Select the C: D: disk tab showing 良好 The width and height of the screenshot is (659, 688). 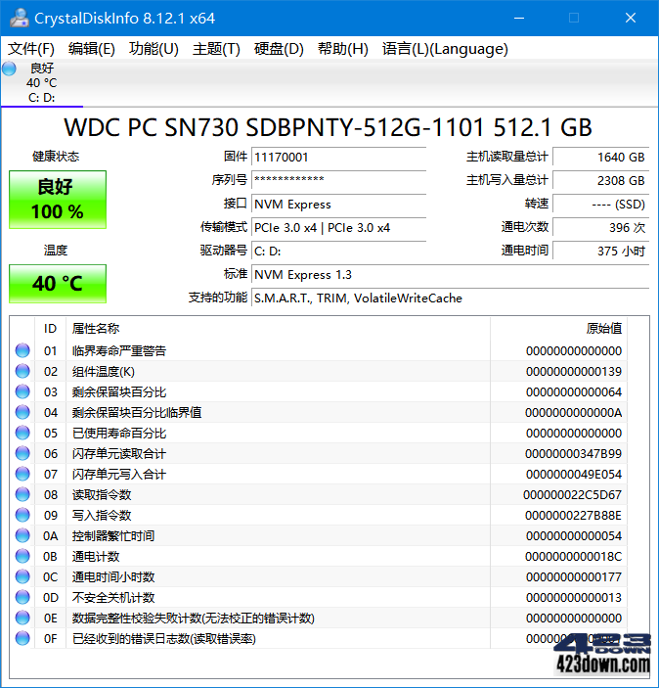click(42, 83)
